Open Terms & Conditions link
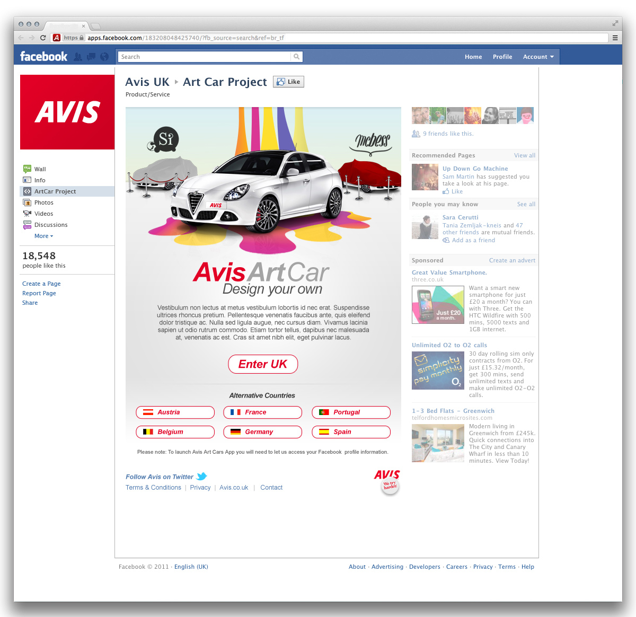 (153, 488)
